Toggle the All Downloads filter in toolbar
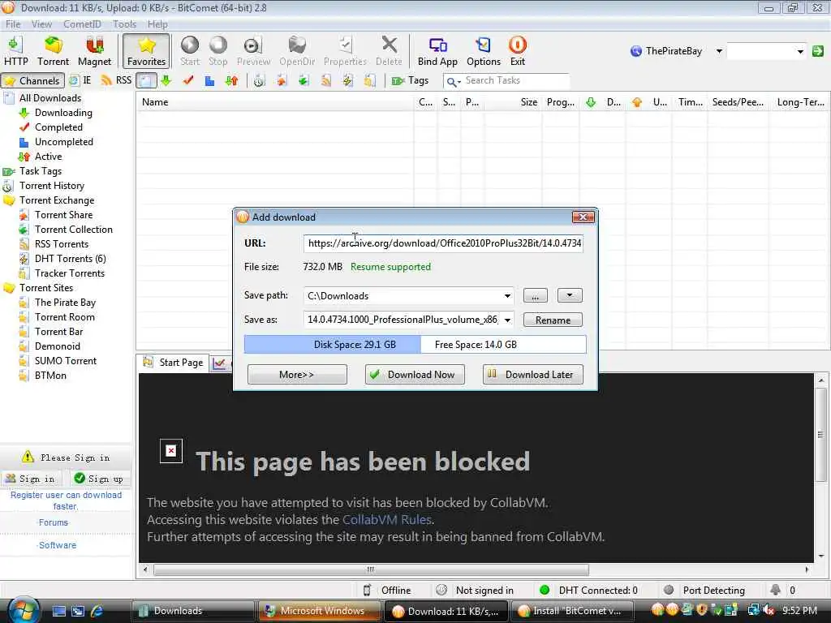Viewport: 831px width, 623px height. coord(146,80)
